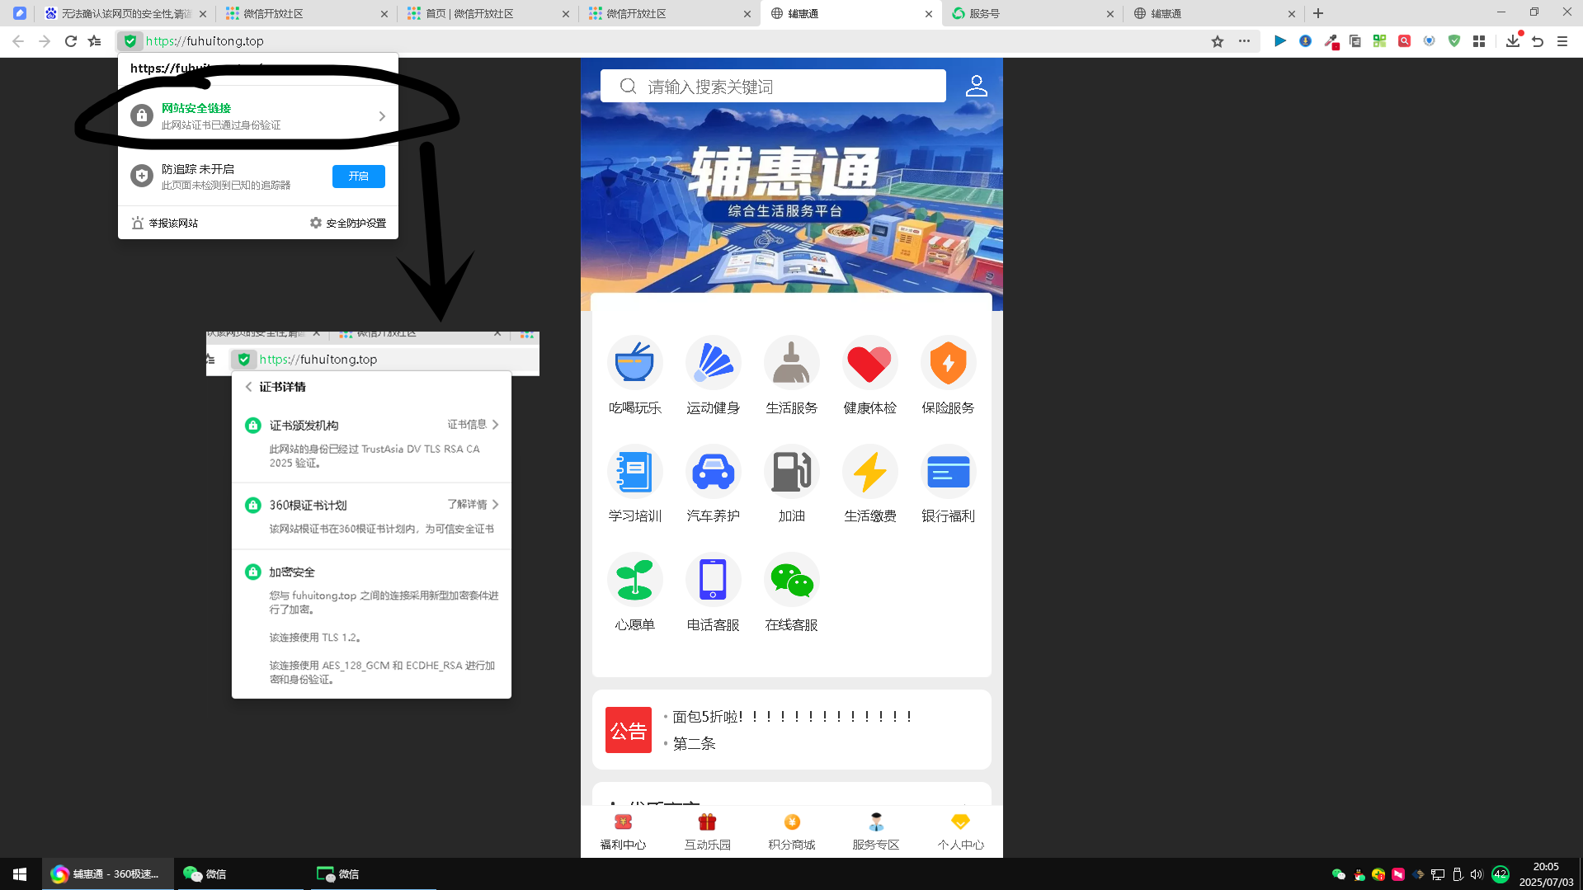Go to the 积分商城 bottom tab

[792, 831]
